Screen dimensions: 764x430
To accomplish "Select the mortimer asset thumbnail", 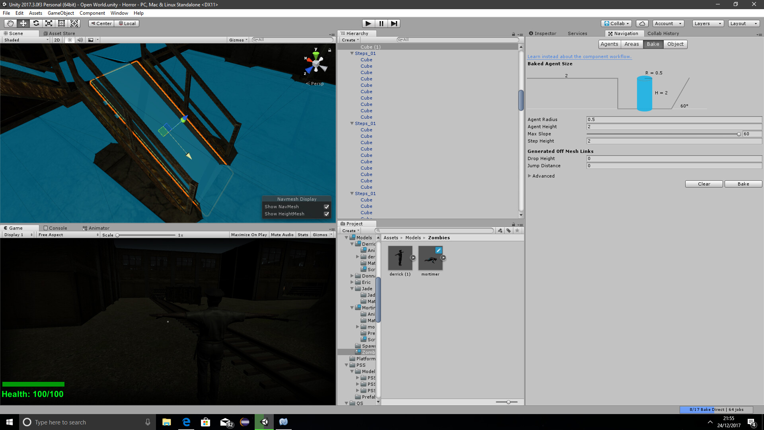I will 430,258.
